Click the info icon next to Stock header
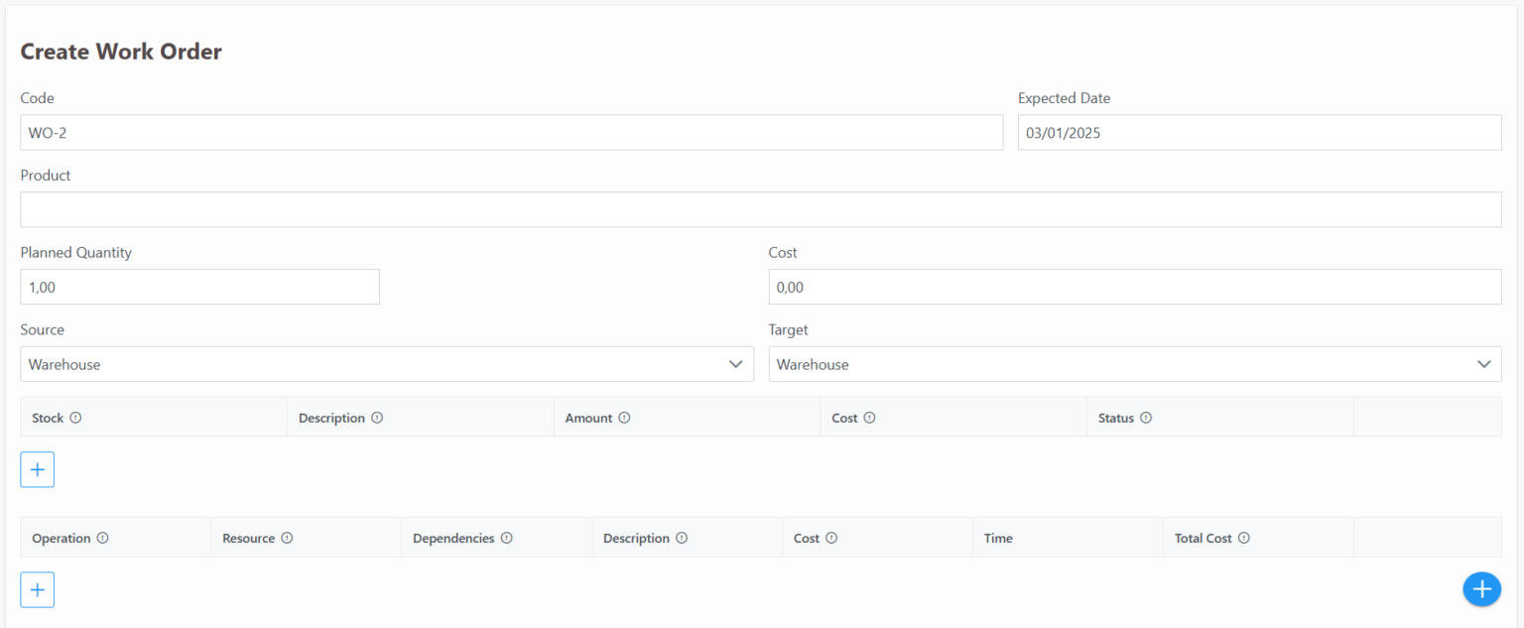Image resolution: width=1524 pixels, height=628 pixels. point(77,418)
